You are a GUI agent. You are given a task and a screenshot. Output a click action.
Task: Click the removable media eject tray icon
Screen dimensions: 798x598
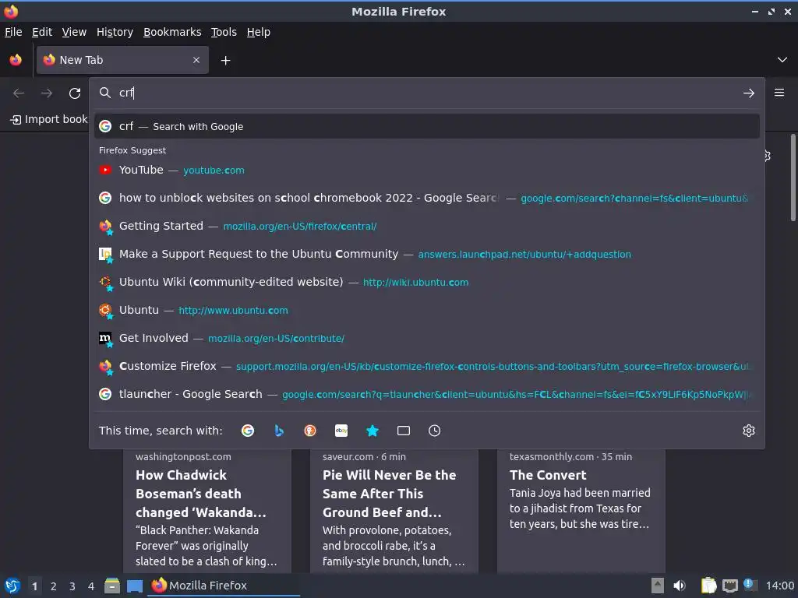[658, 586]
